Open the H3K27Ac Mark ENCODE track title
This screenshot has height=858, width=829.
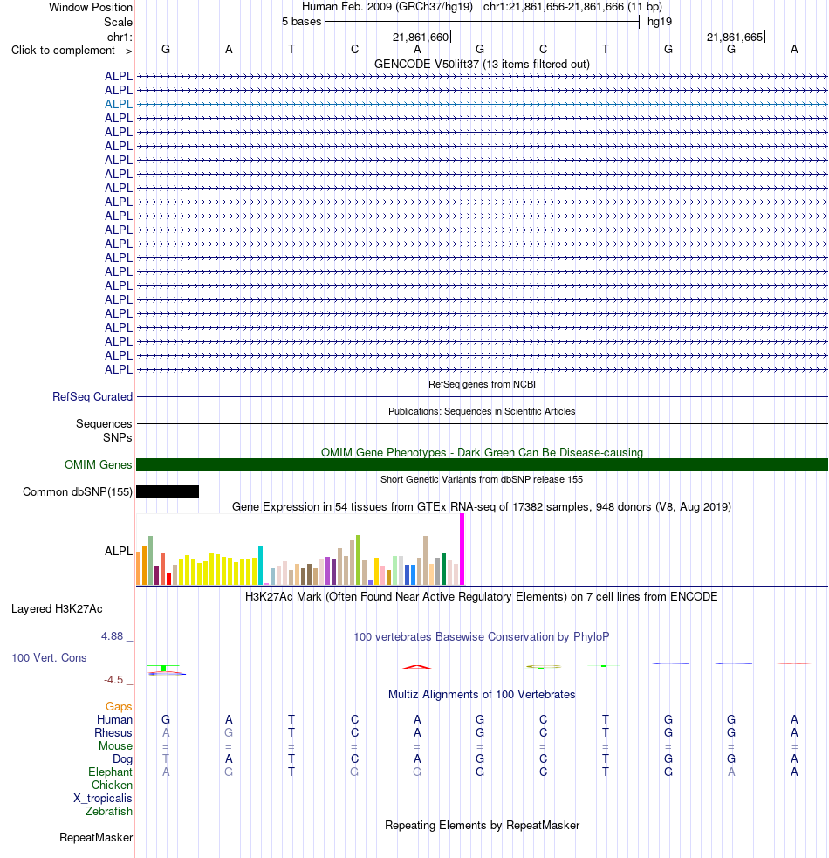coord(482,596)
